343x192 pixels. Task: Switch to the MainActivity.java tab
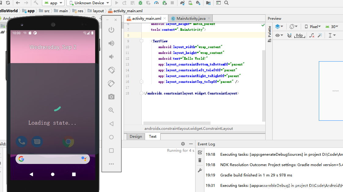190,18
